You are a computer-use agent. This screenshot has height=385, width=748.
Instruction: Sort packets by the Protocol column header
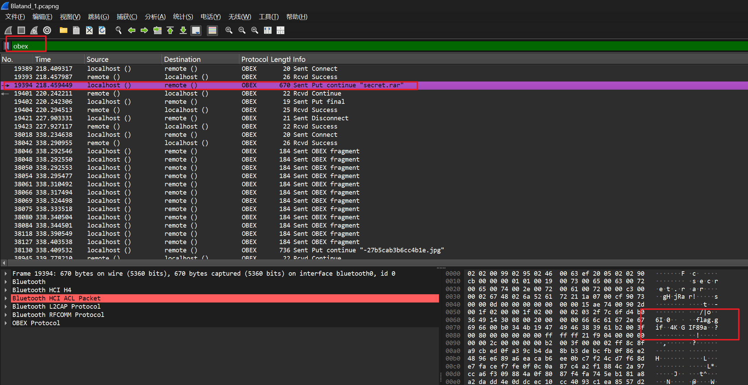click(254, 59)
